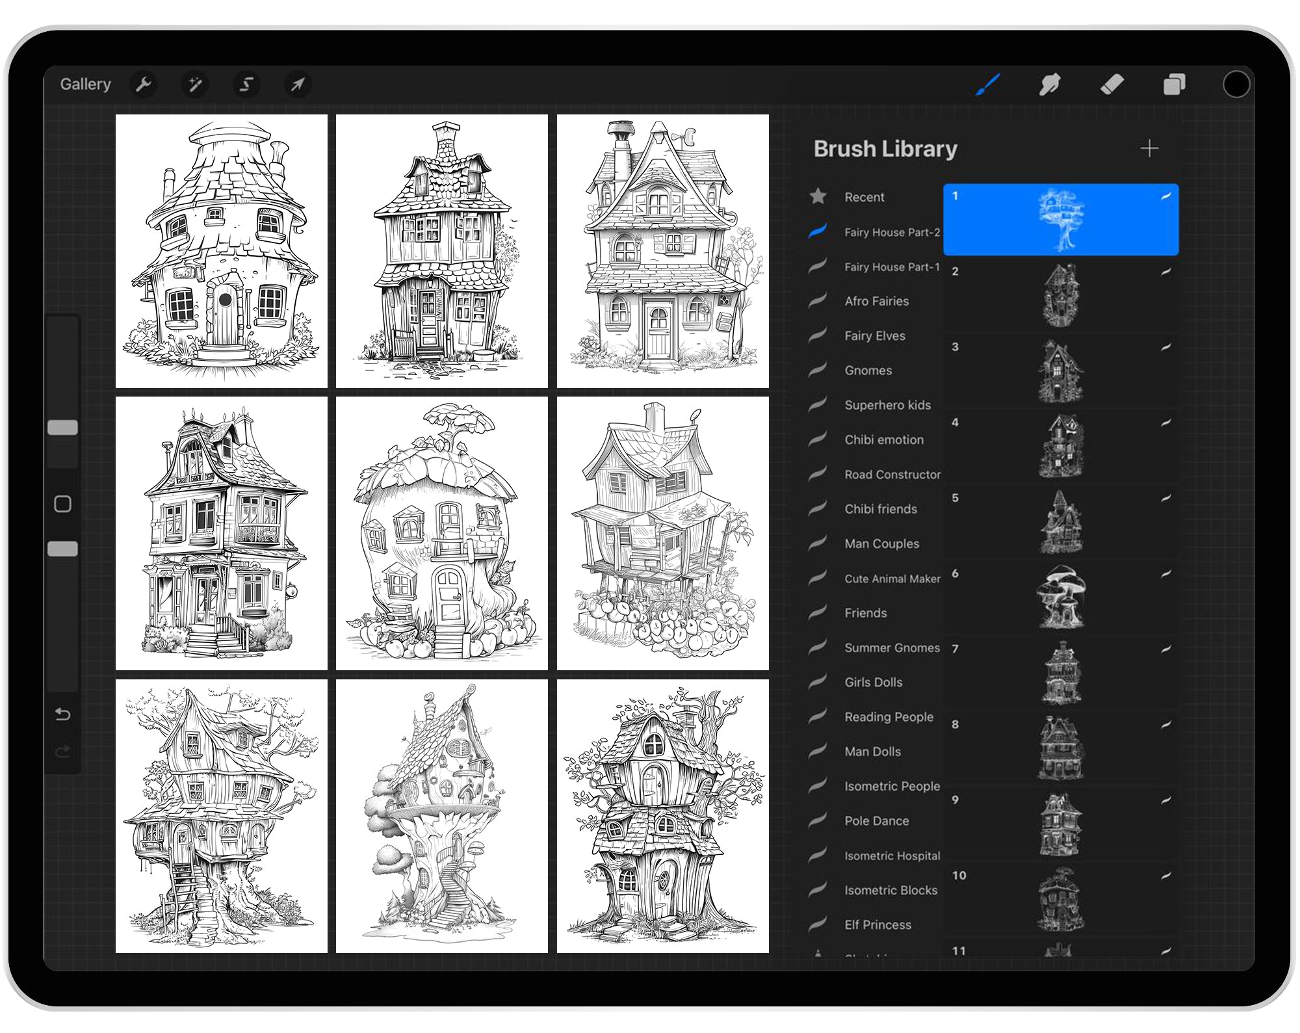This screenshot has height=1033, width=1300.
Task: Open the color picker circle
Action: point(1237,83)
